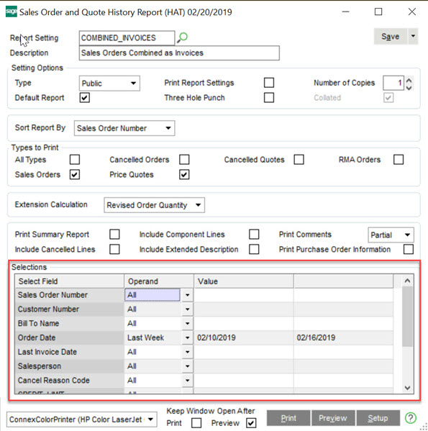Select the Bill To Name row label
The height and width of the screenshot is (431, 428).
click(69, 324)
